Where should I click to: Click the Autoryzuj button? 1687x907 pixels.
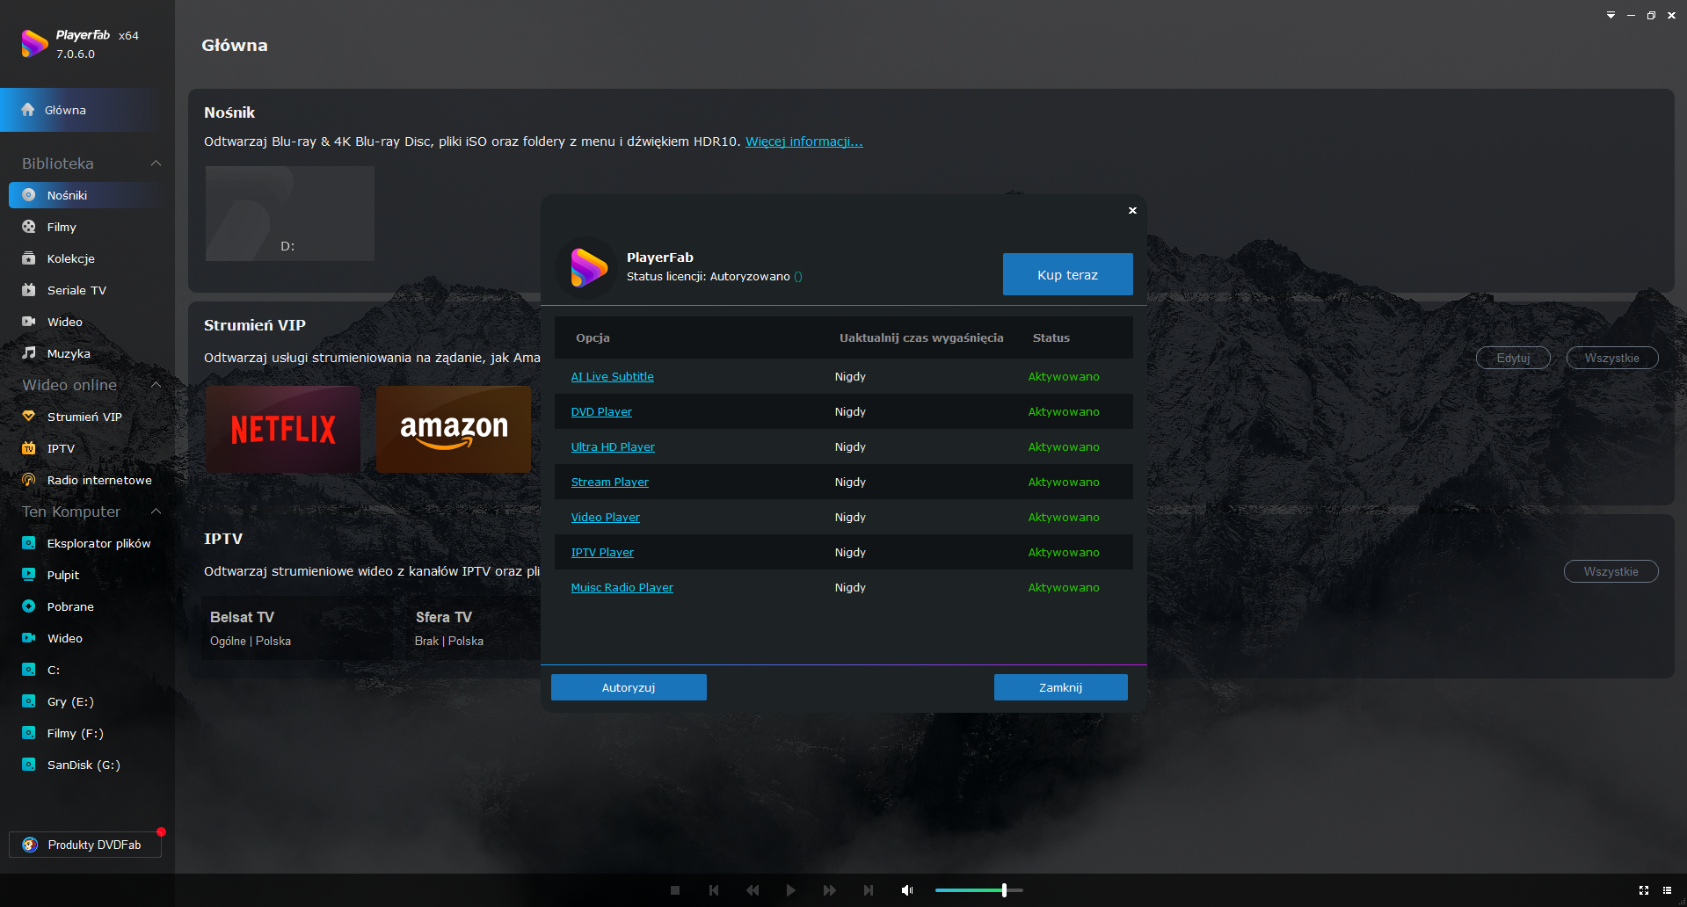coord(629,687)
